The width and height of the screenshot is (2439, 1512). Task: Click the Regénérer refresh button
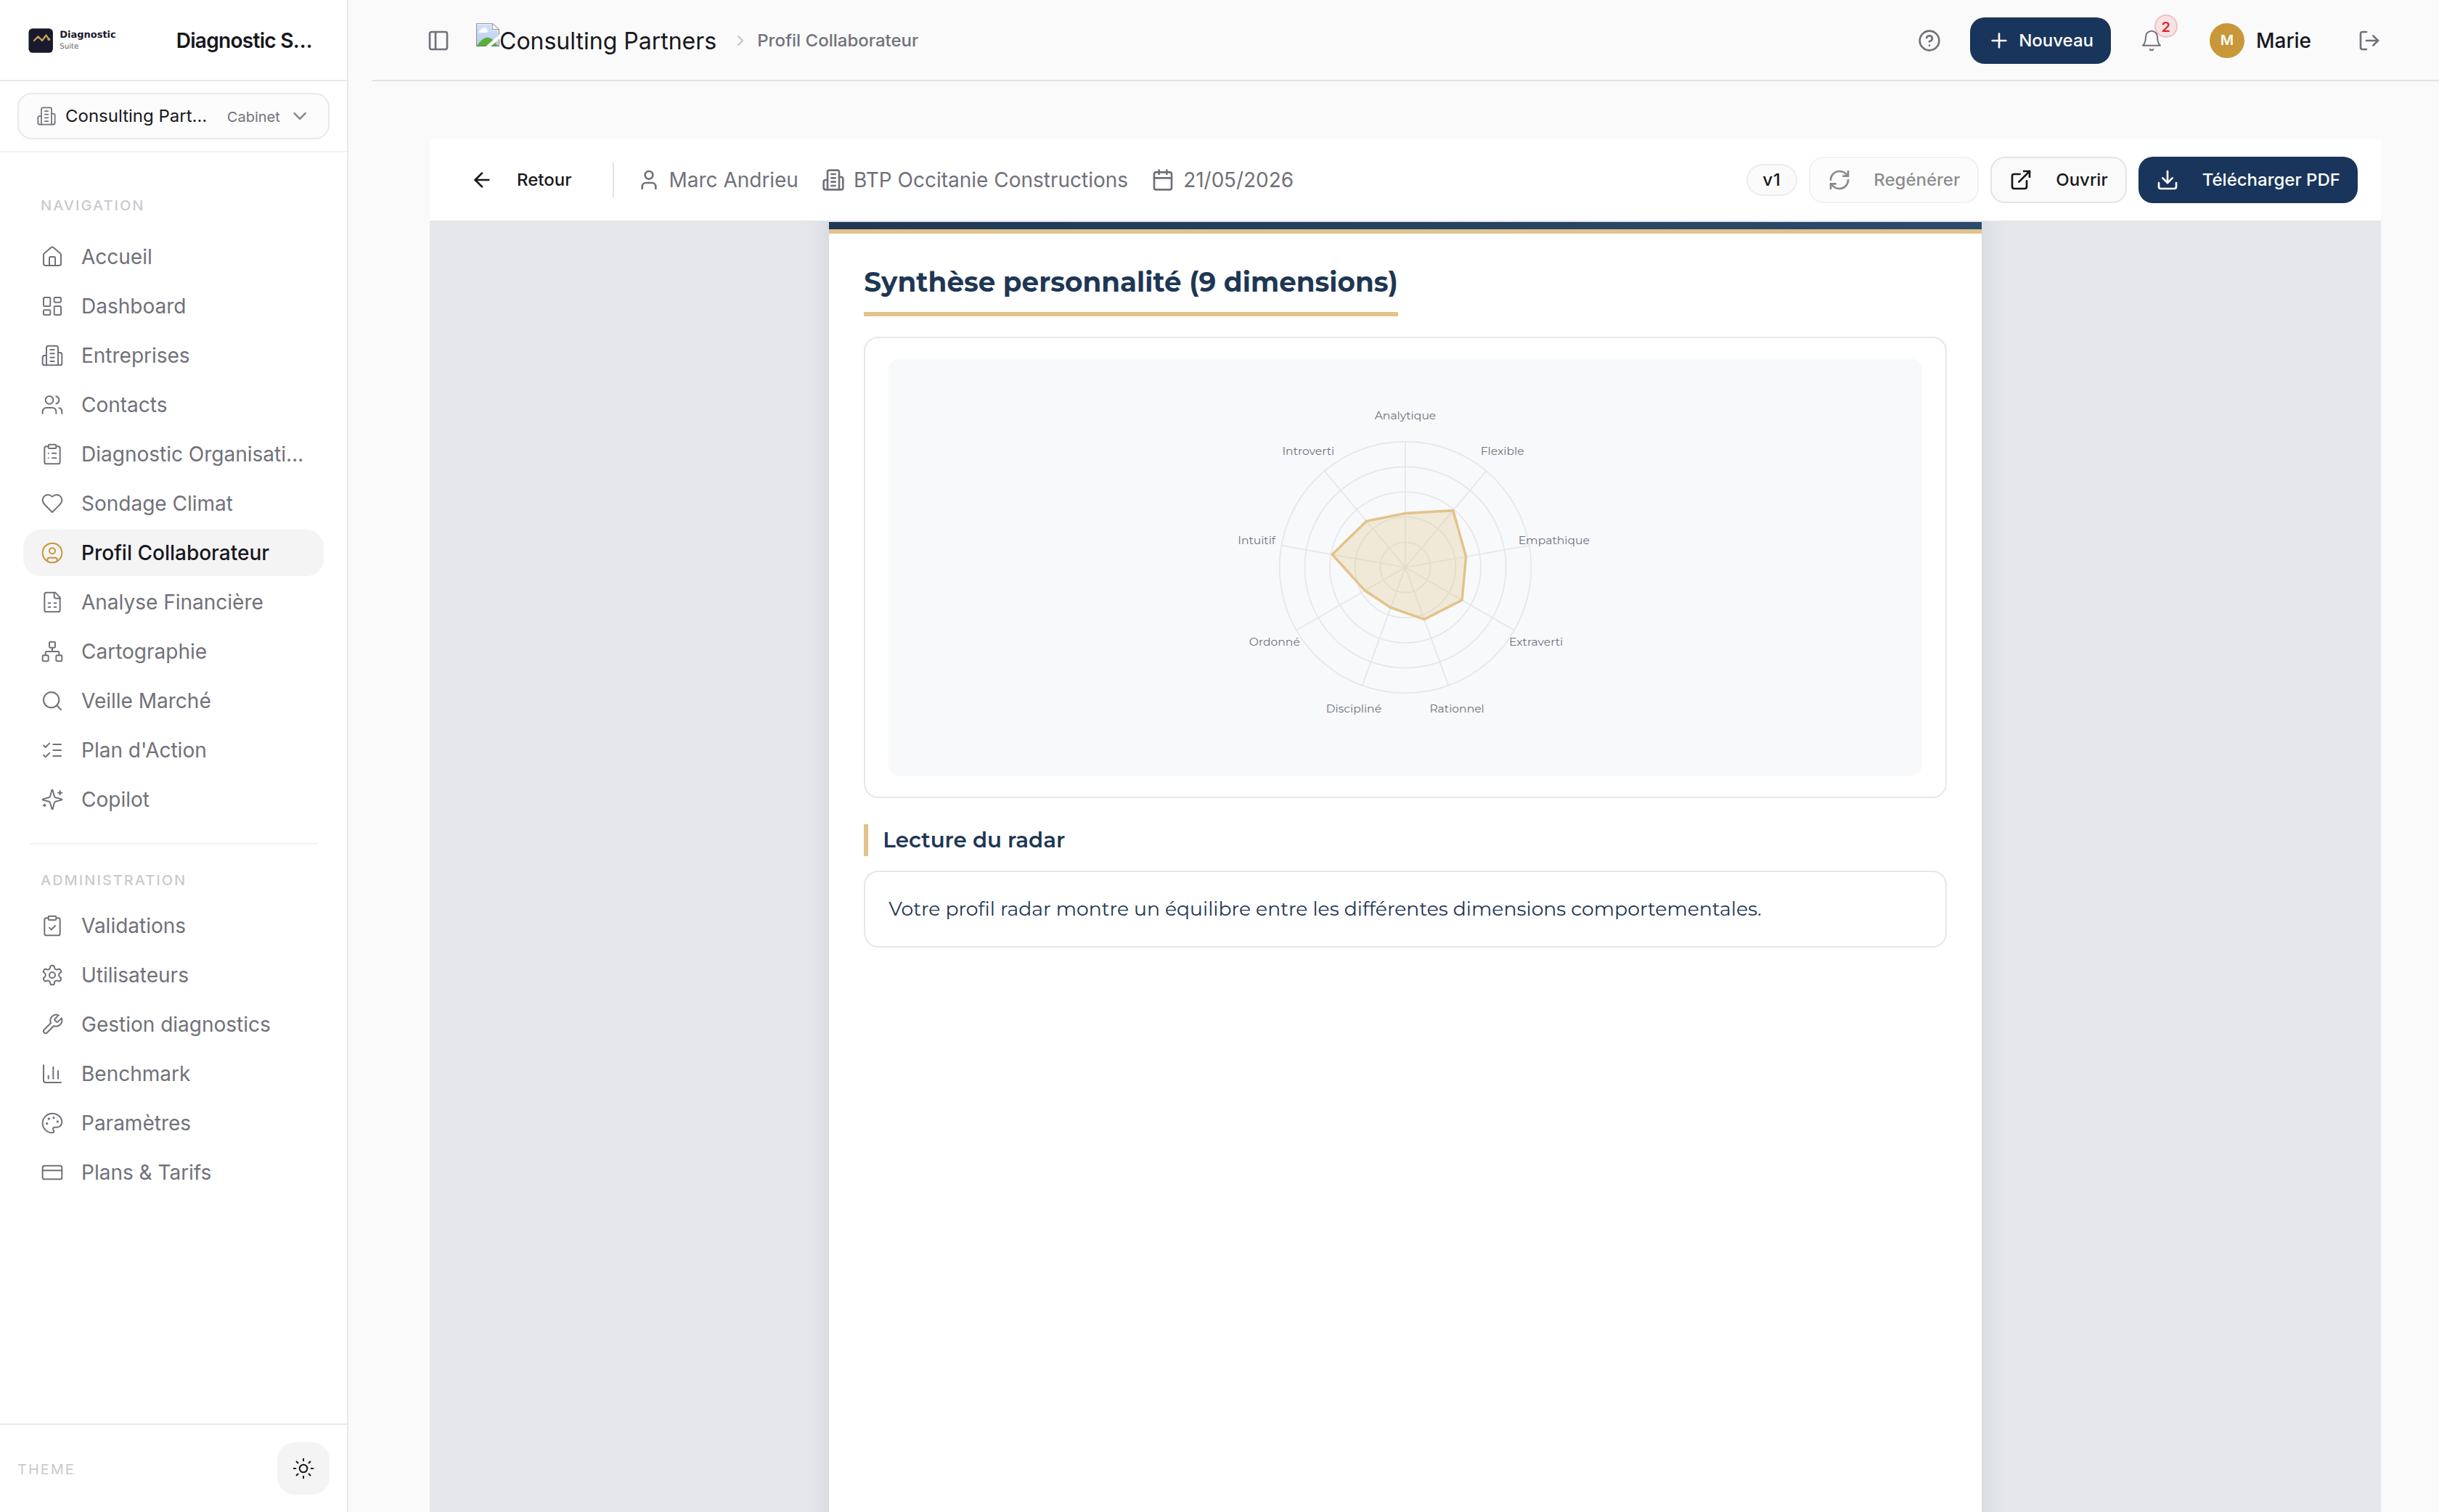pyautogui.click(x=1893, y=180)
